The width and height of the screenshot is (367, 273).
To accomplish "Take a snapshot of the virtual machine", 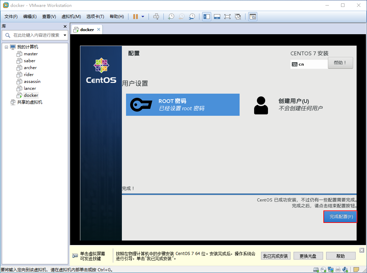I will [x=171, y=16].
